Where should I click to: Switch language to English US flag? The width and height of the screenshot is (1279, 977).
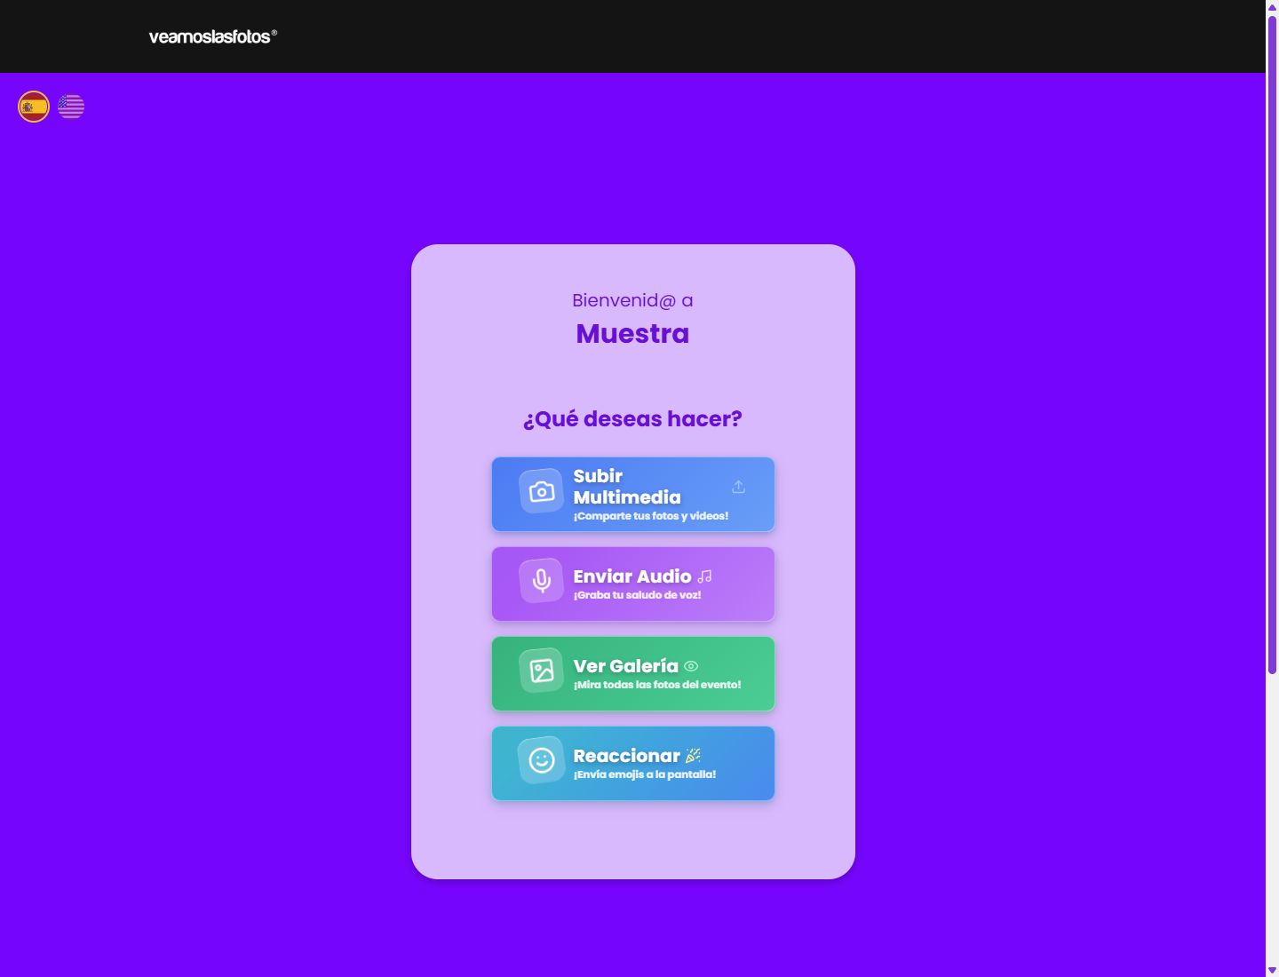click(x=71, y=107)
